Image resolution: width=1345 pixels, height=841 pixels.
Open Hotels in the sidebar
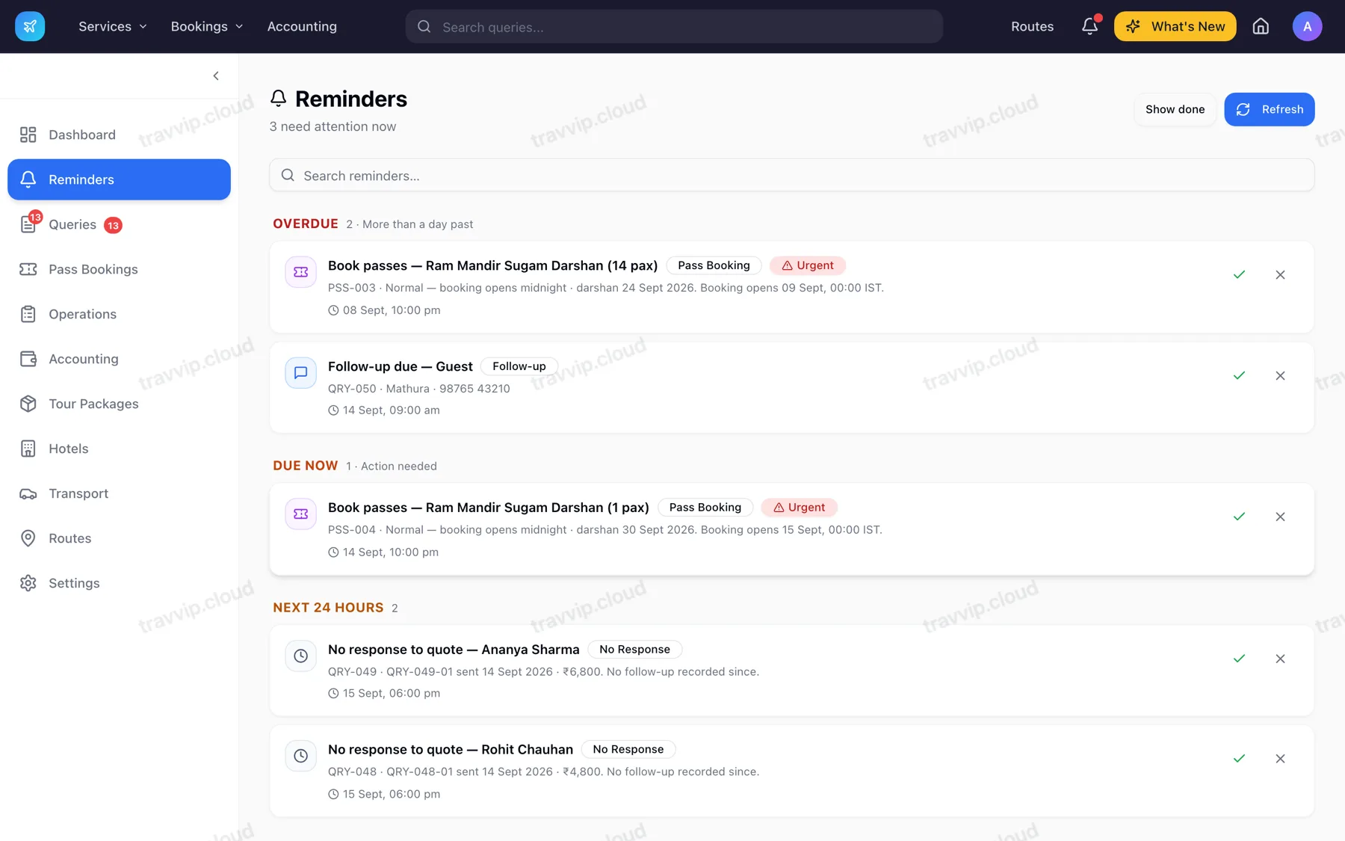click(x=119, y=449)
